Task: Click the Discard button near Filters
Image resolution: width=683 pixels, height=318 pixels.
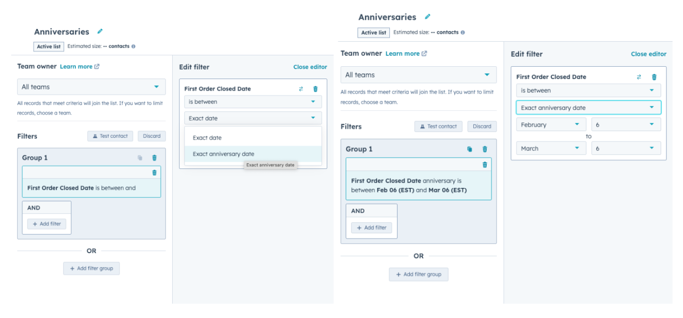Action: 151,136
